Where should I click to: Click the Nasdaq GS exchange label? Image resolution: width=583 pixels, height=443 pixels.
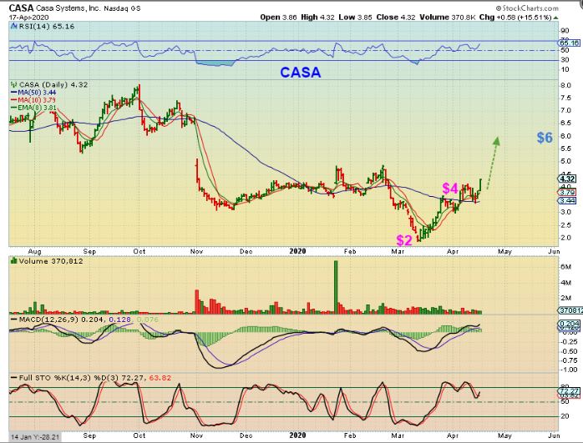pyautogui.click(x=122, y=8)
